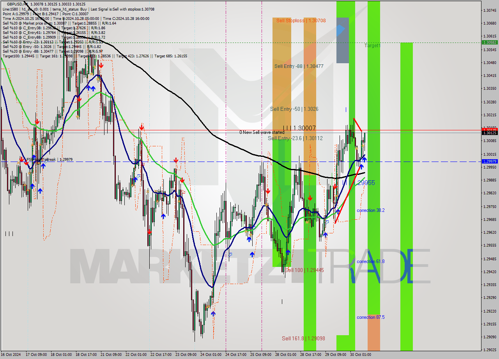The image size is (499, 359).
Task: Select the 'Sell 161.8 | 1.29098' label
Action: coord(303,338)
